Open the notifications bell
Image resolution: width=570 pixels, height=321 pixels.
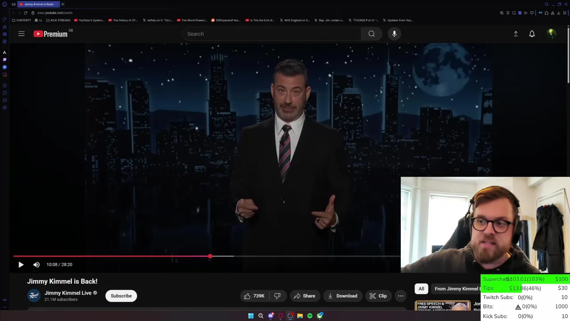532,34
